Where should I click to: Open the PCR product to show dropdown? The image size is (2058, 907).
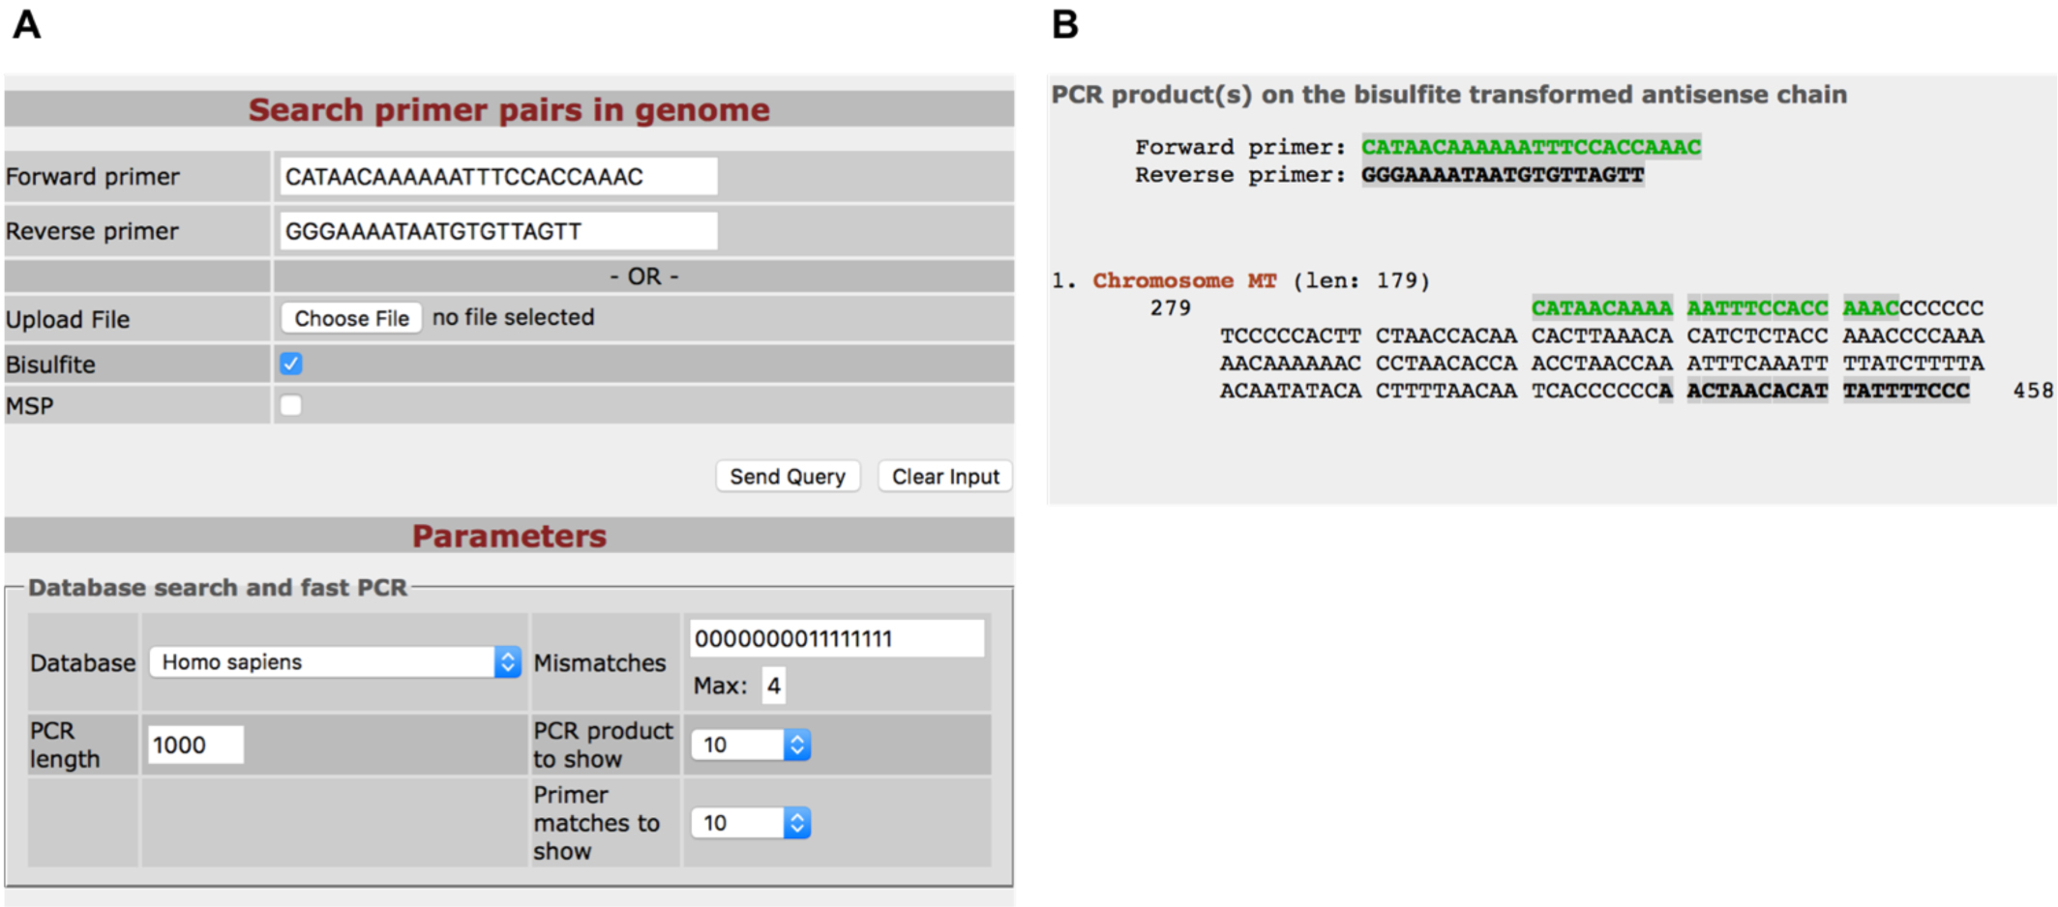coord(751,745)
